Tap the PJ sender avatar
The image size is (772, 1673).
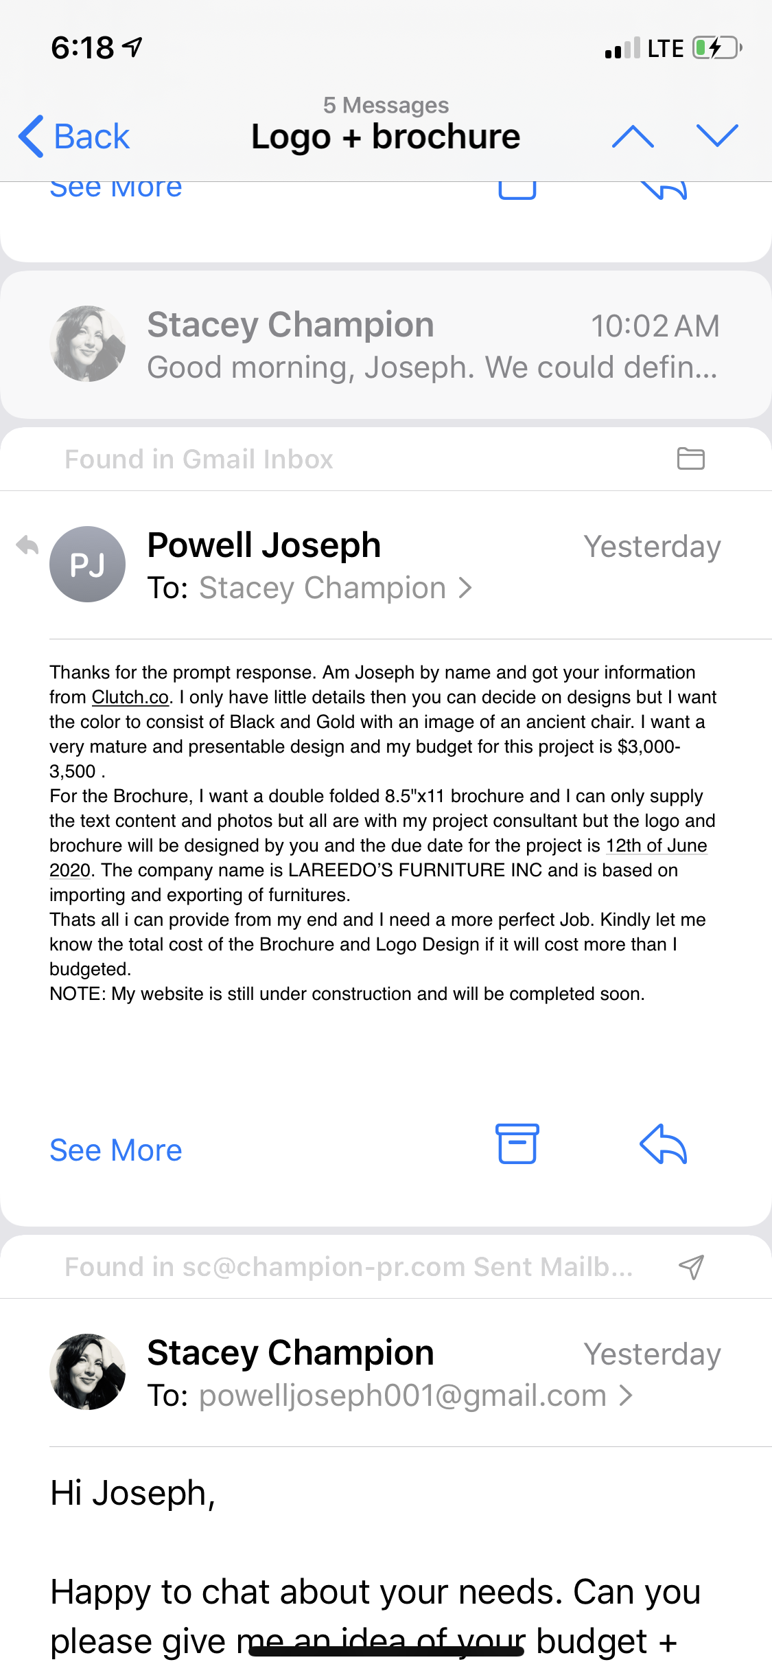pos(87,565)
